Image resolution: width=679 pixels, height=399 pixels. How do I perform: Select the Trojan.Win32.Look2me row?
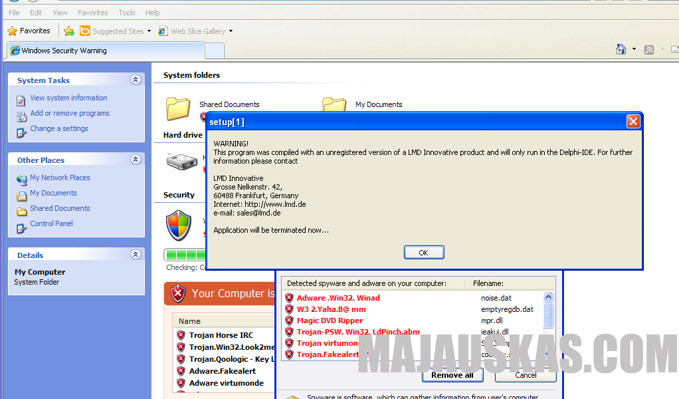[x=225, y=347]
